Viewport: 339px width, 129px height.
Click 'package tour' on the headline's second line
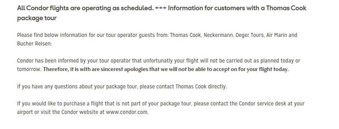[x=37, y=18]
